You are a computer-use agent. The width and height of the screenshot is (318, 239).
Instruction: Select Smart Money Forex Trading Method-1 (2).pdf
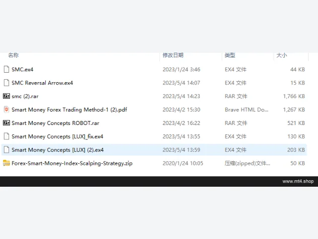pos(69,110)
